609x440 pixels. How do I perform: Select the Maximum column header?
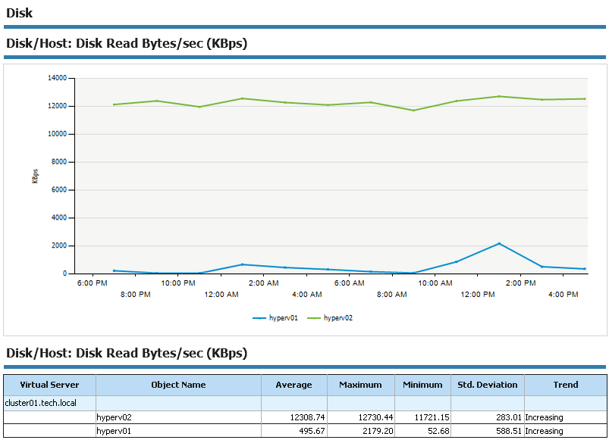tap(360, 385)
